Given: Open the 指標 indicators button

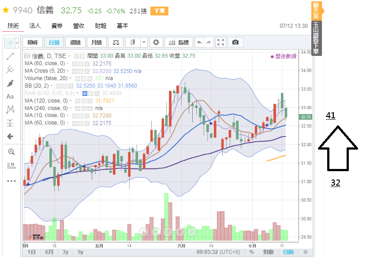Looking at the screenshot, I should click(x=179, y=42).
